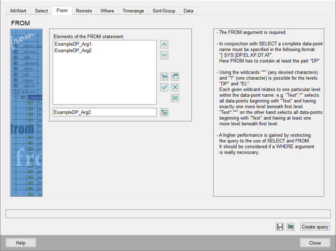Save the query with the floppy disk icon
The width and height of the screenshot is (336, 251).
tap(280, 227)
